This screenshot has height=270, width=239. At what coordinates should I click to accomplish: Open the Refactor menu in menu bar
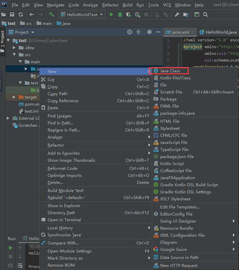(x=110, y=5)
